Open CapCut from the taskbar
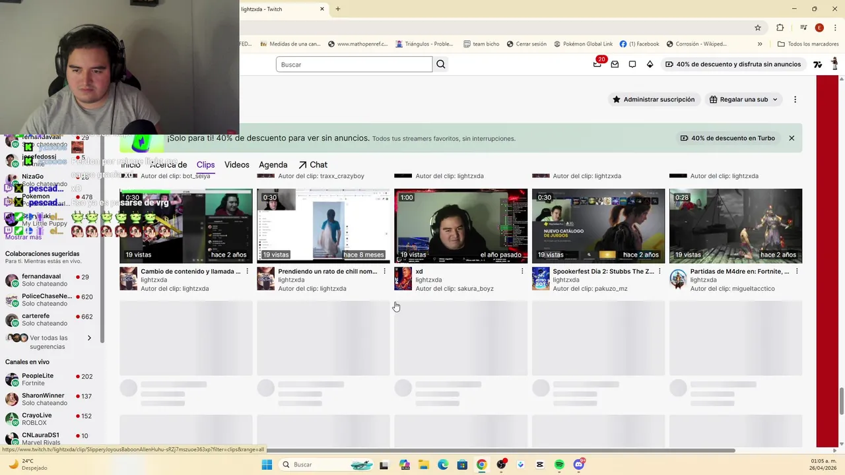The height and width of the screenshot is (475, 845). (540, 464)
